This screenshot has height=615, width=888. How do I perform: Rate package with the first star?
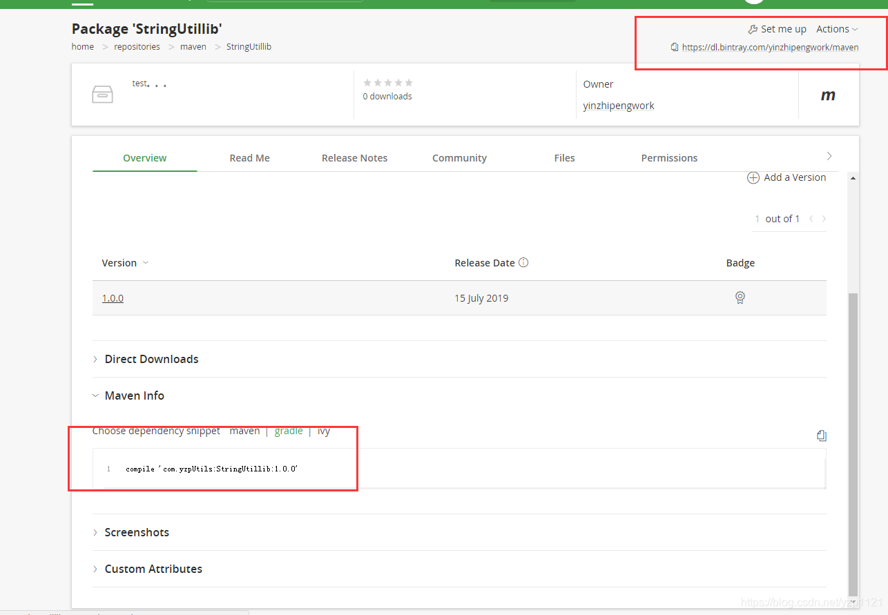click(x=367, y=83)
